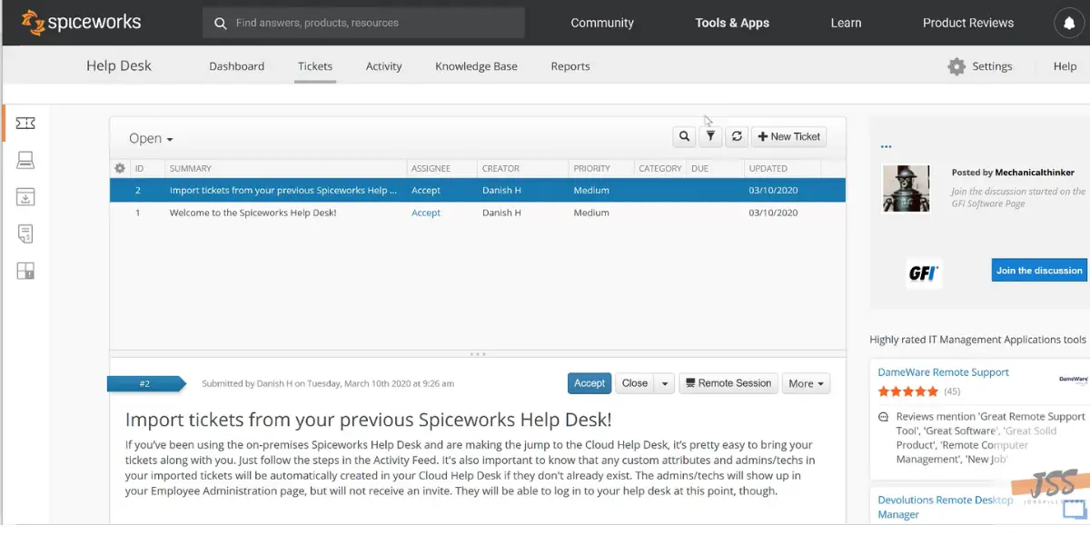The image size is (1090, 545).
Task: Open the tickets sidebar icon
Action: [25, 123]
